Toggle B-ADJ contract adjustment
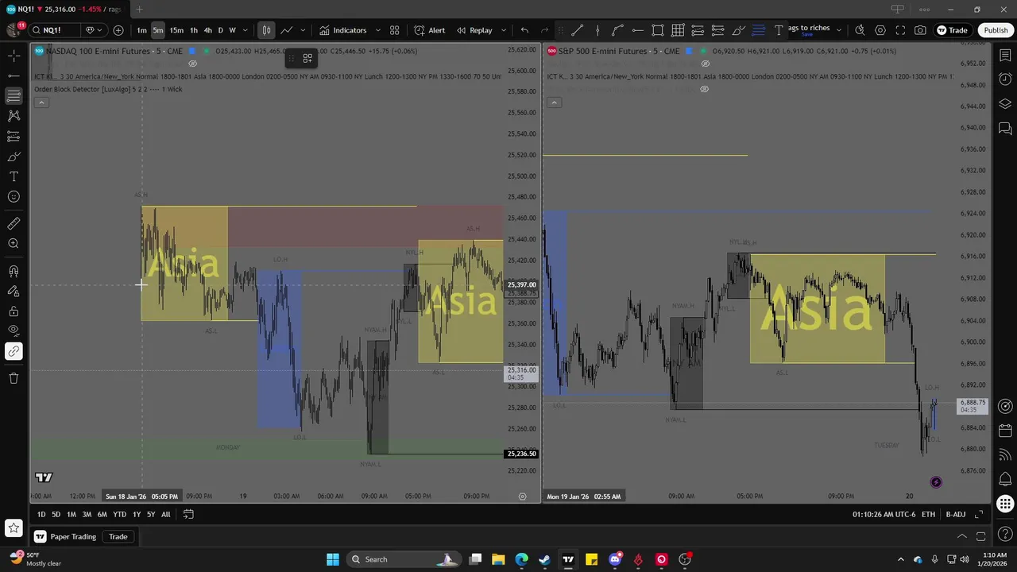Viewport: 1017px width, 572px height. tap(956, 514)
